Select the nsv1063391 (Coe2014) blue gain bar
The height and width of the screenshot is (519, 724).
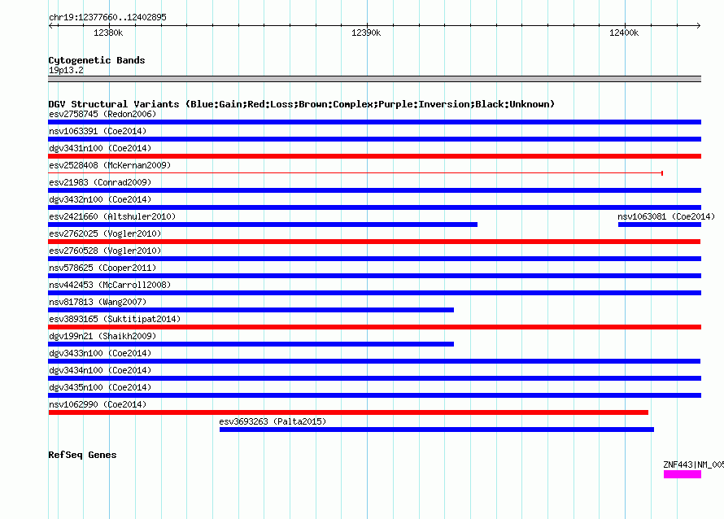click(x=374, y=139)
